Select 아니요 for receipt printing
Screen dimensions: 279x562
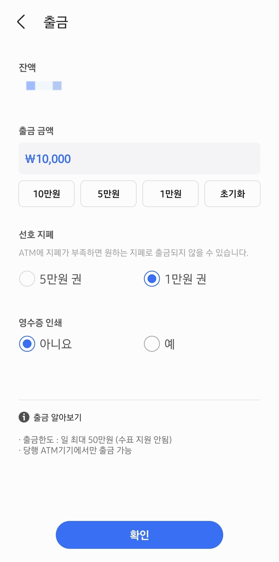tap(27, 344)
